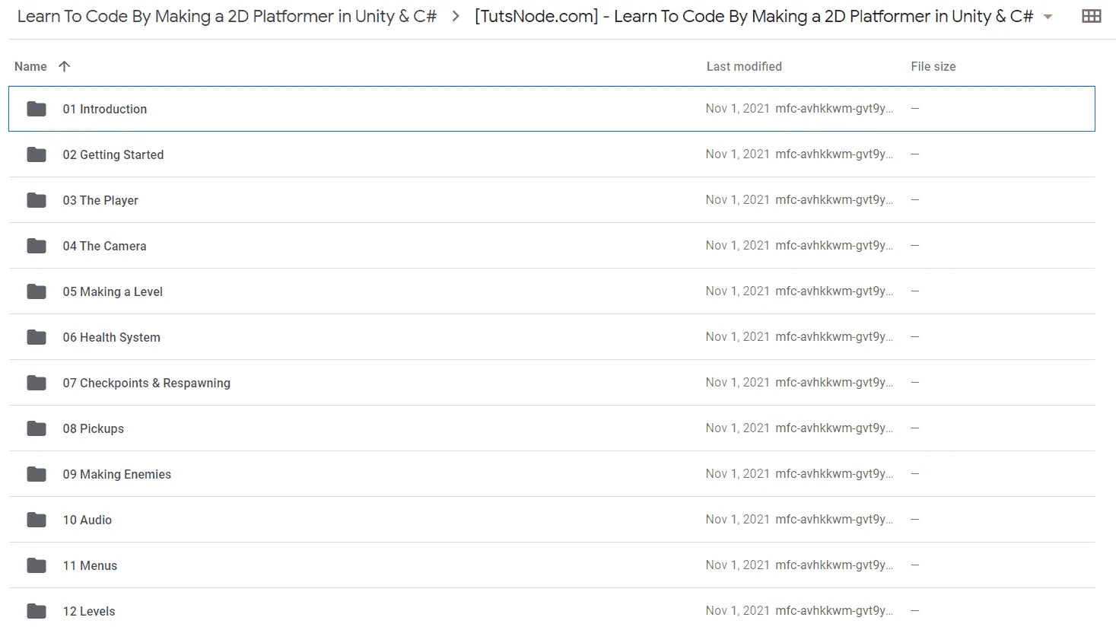Reverse sort direction with the Name arrow
Screen dimensions: 1116x627
point(64,66)
